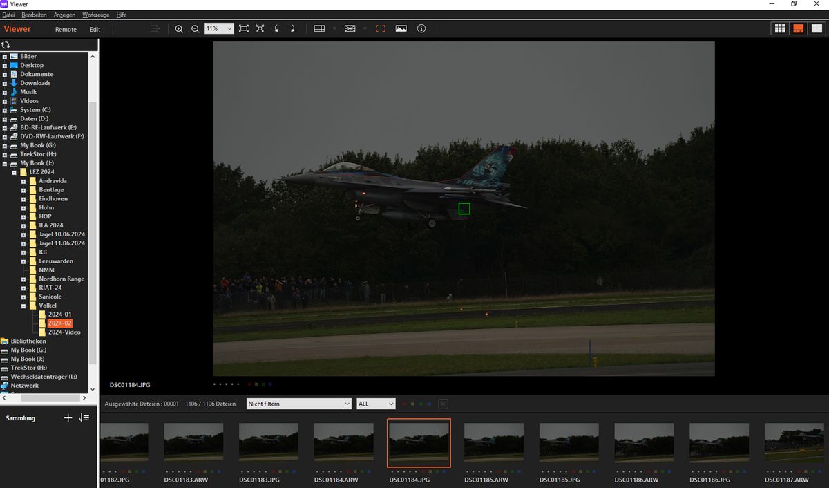
Task: Switch to side-by-side comparison view layout
Action: point(817,29)
